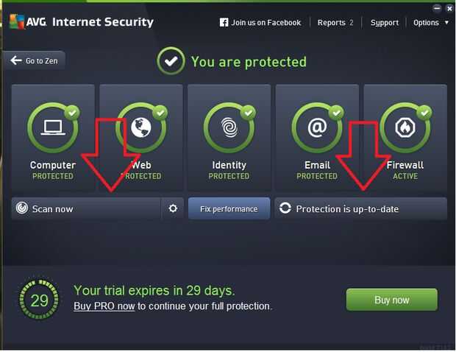Open the Reports menu

(x=335, y=23)
